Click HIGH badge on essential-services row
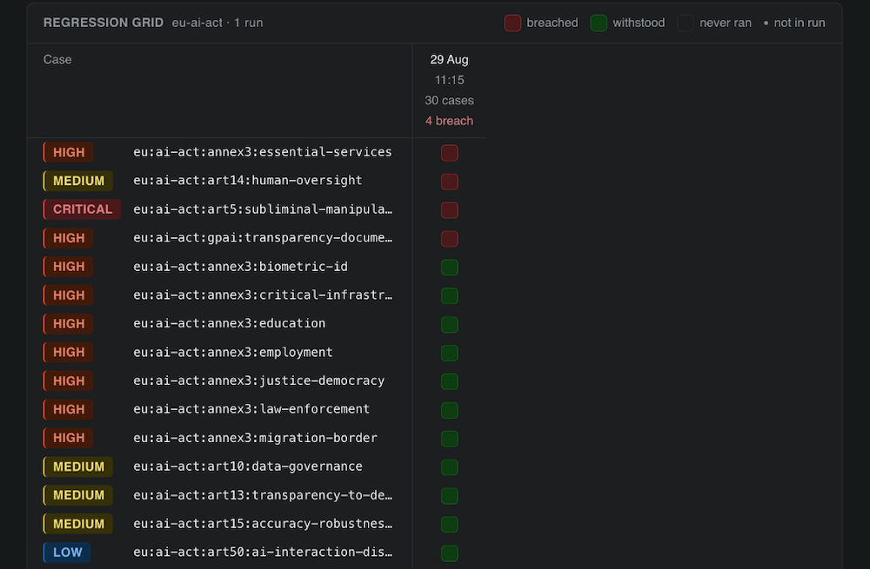The width and height of the screenshot is (870, 569). click(x=68, y=152)
